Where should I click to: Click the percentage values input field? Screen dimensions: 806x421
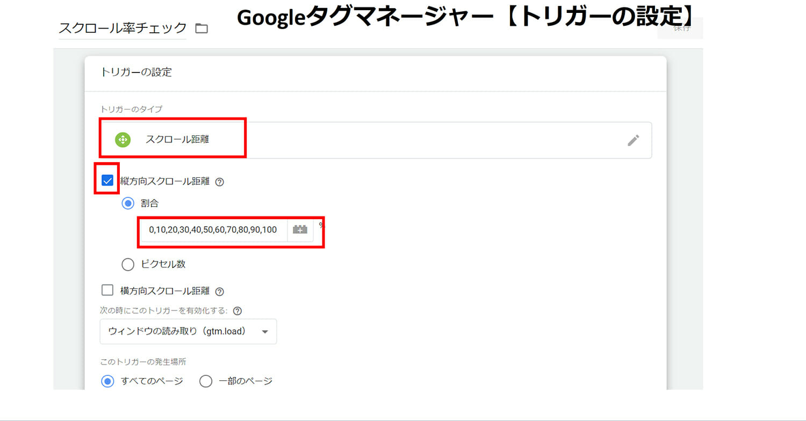point(213,230)
